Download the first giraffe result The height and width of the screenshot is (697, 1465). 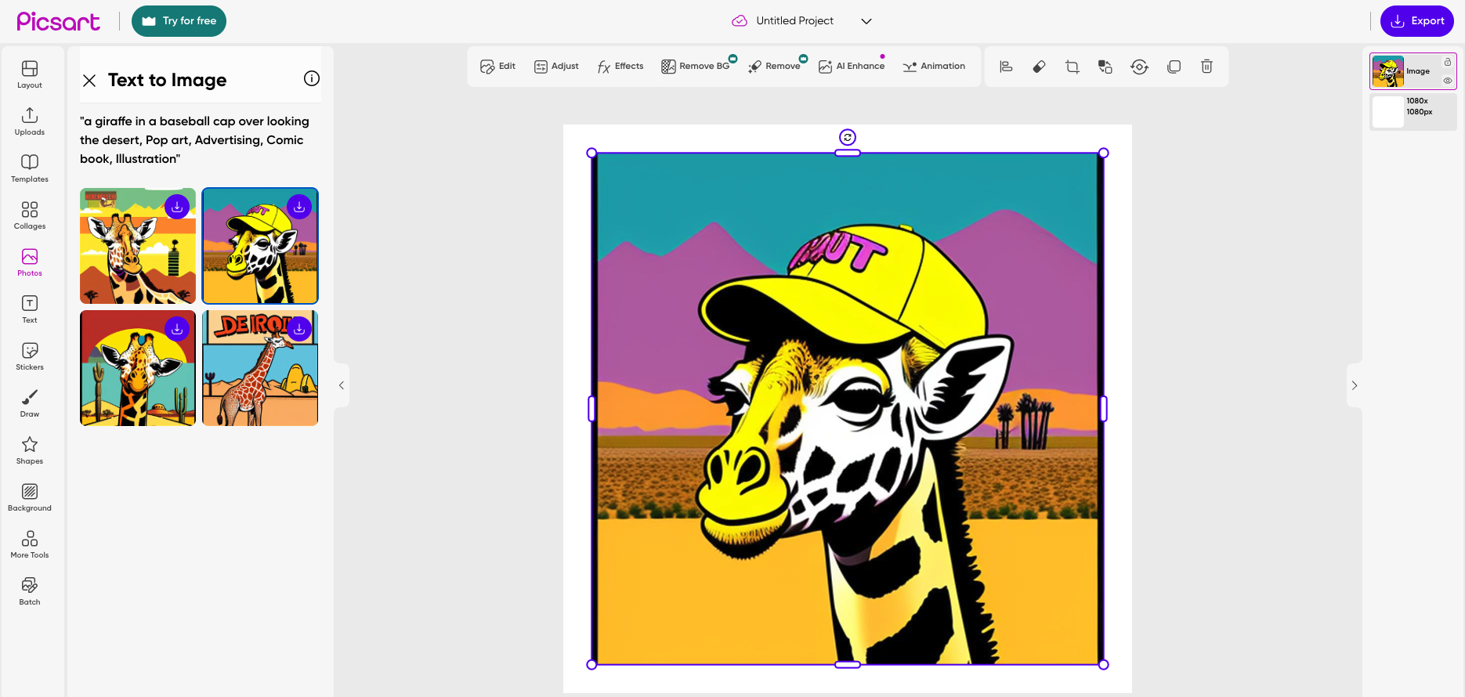(177, 207)
